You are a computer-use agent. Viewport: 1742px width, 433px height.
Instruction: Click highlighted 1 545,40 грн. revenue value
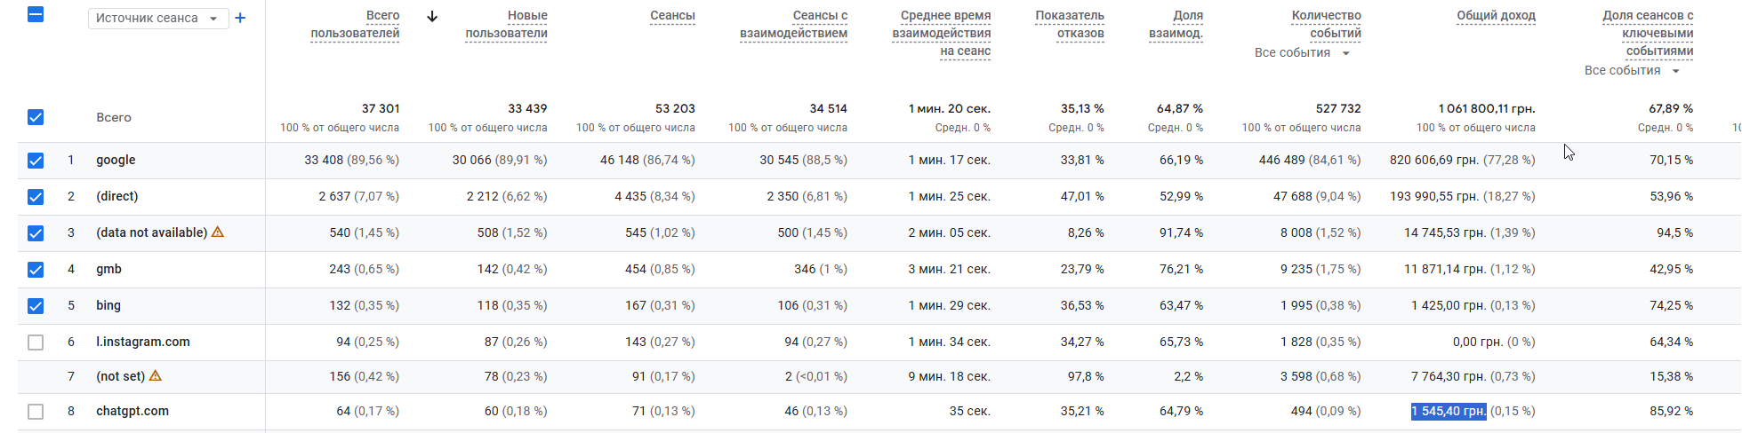[x=1449, y=412]
